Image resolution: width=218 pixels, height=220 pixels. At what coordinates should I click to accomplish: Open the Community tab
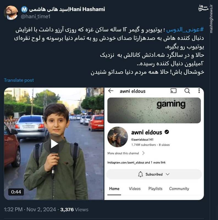pyautogui.click(x=179, y=189)
